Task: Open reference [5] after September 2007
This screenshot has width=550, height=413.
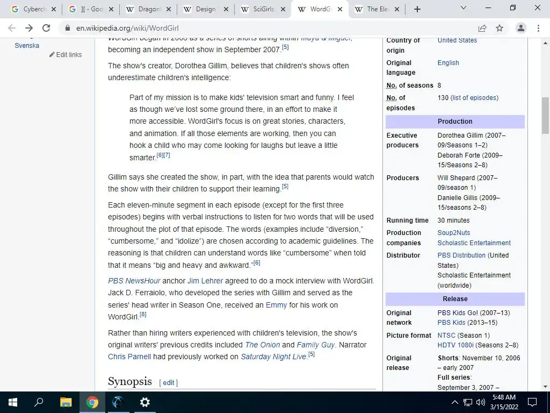Action: (285, 47)
